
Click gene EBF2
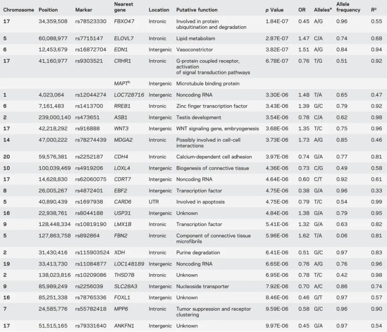121,190
